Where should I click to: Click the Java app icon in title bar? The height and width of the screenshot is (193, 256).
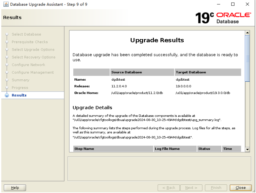coord(6,4)
